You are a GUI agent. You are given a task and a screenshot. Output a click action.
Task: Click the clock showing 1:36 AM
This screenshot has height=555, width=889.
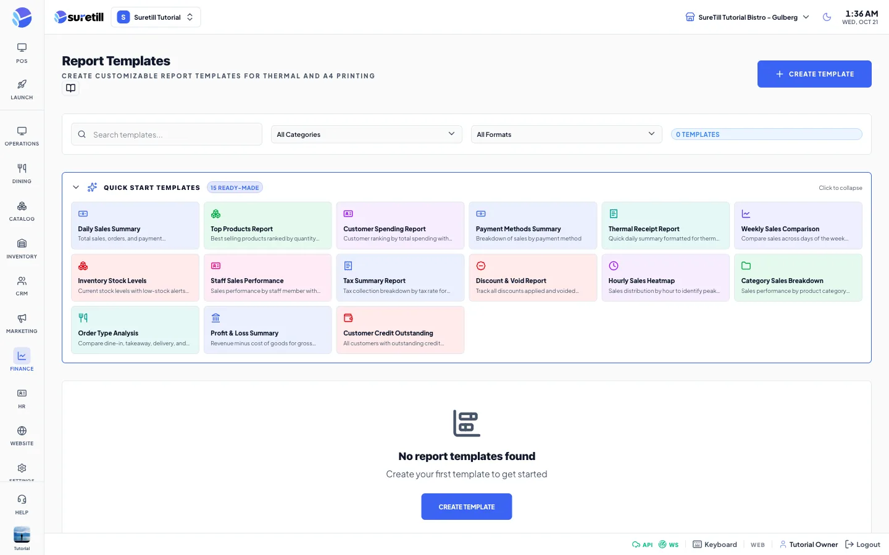(x=861, y=14)
